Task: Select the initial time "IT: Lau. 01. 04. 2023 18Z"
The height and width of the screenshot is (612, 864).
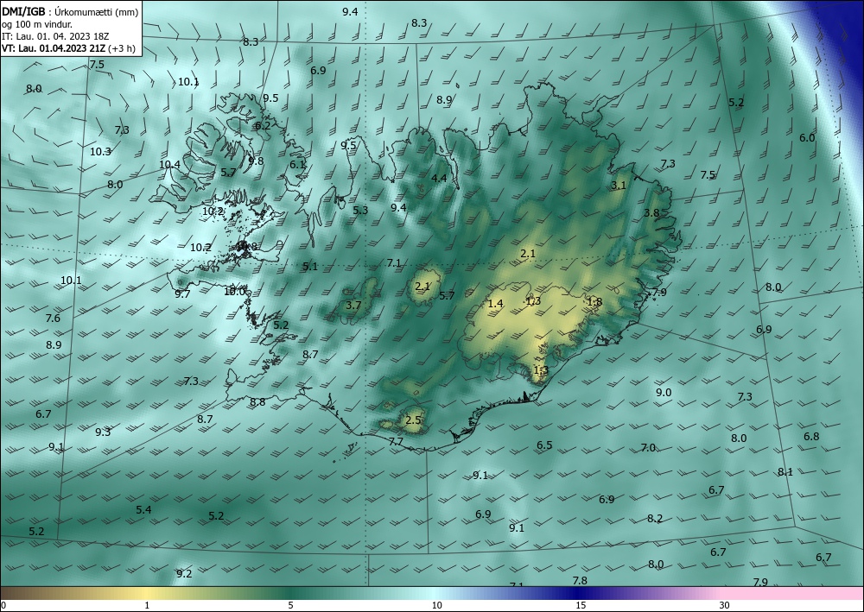Action: [55, 36]
